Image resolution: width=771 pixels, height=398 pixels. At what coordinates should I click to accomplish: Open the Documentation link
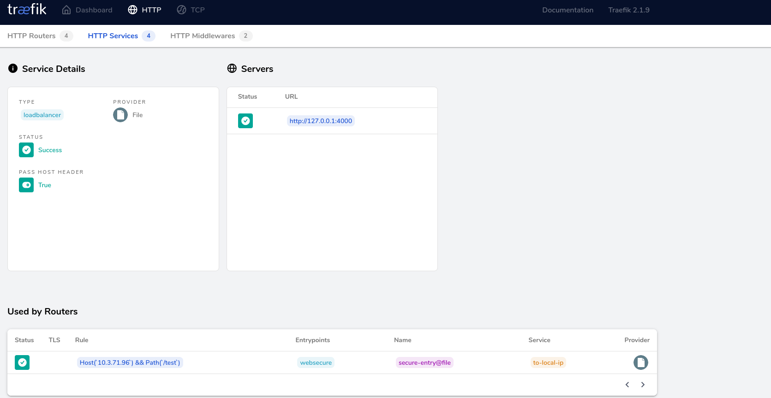(568, 10)
